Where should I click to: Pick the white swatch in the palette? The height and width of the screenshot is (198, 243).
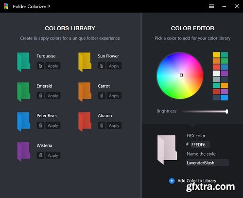[216, 73]
